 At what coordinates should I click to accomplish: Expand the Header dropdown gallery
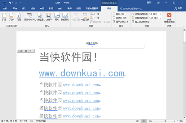click(x=4, y=18)
